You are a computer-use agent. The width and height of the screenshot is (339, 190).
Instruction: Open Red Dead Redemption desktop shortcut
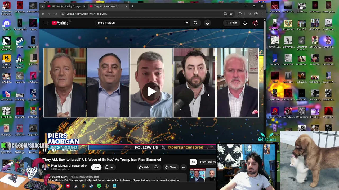point(7,8)
